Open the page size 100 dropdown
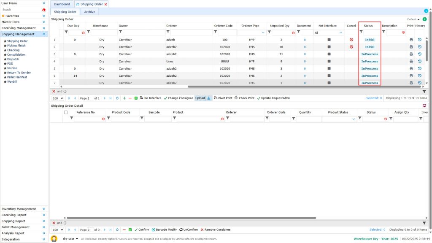Image resolution: width=432 pixels, height=243 pixels. [57, 98]
